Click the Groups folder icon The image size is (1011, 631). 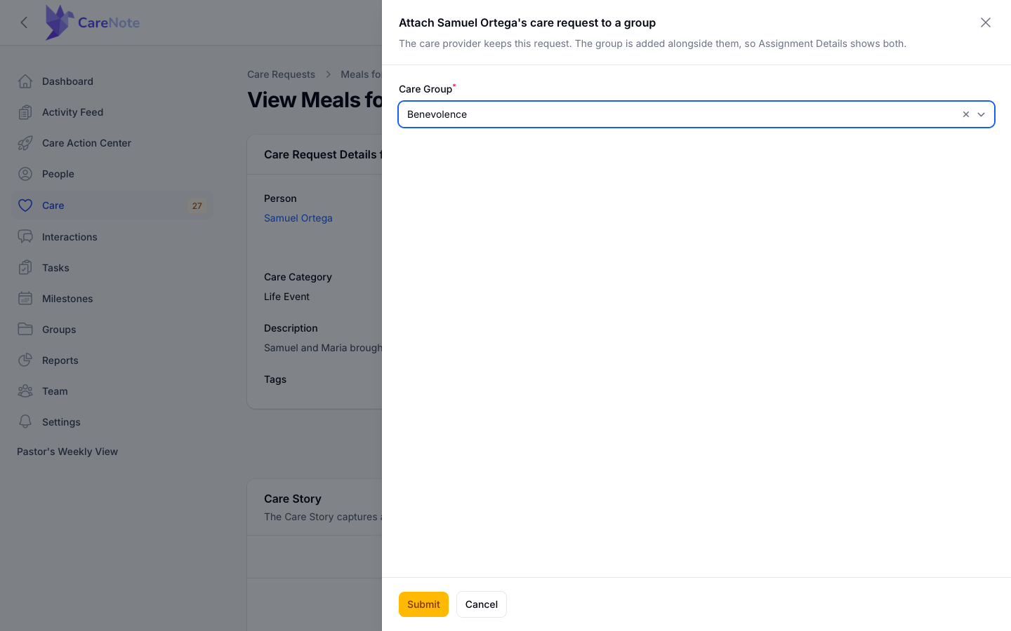click(x=25, y=330)
